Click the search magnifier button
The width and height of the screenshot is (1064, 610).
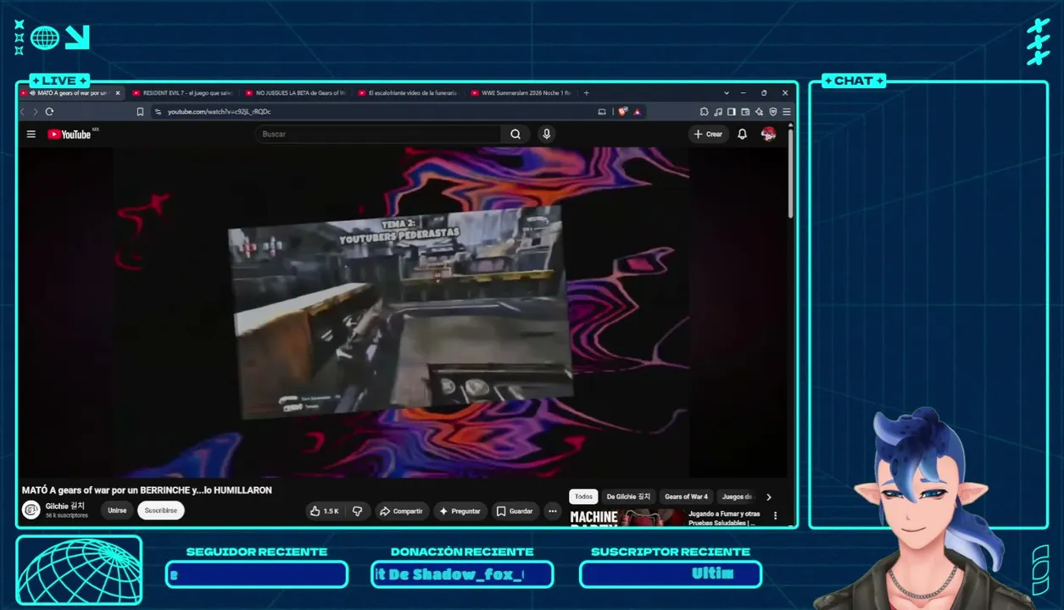pyautogui.click(x=515, y=134)
